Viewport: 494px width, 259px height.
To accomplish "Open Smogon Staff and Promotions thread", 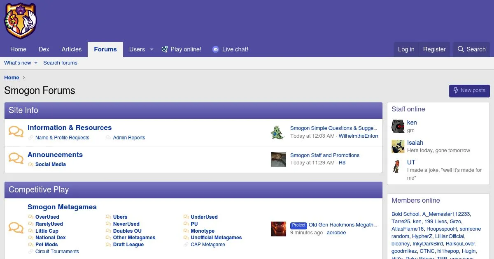I will click(325, 155).
